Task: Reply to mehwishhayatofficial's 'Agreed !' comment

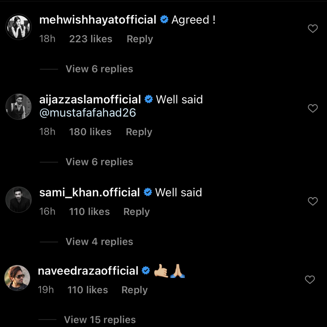Action: (140, 39)
